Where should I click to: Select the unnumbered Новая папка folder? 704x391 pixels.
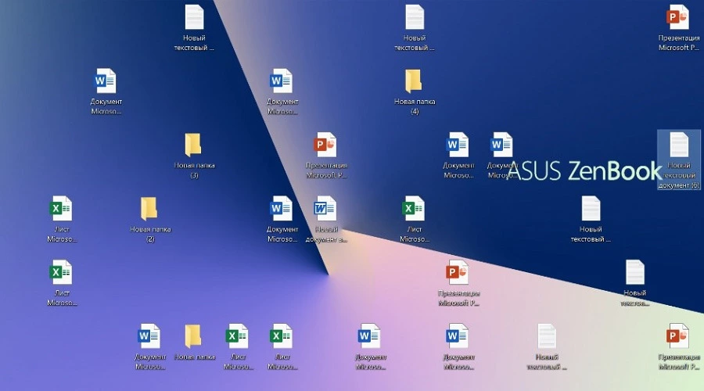click(x=193, y=342)
